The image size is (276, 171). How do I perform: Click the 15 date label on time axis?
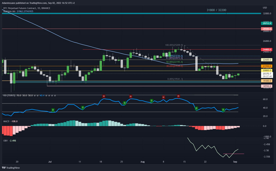tap(184, 162)
